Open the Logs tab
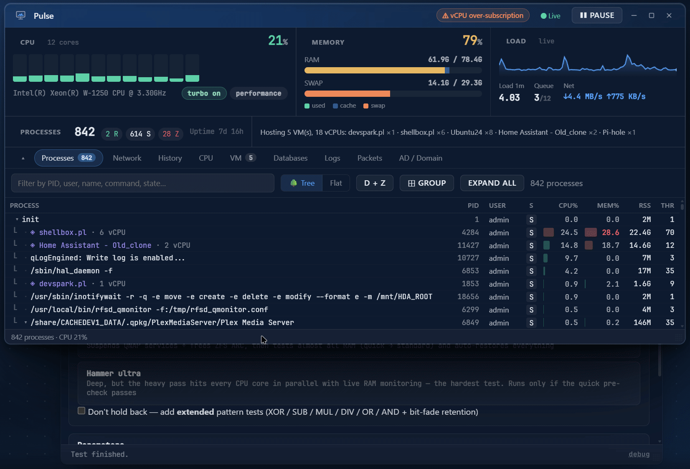The width and height of the screenshot is (690, 469). pyautogui.click(x=332, y=158)
